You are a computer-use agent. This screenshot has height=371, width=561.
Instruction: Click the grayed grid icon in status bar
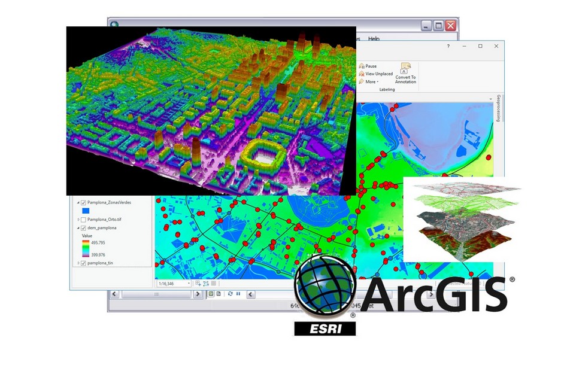click(x=214, y=284)
